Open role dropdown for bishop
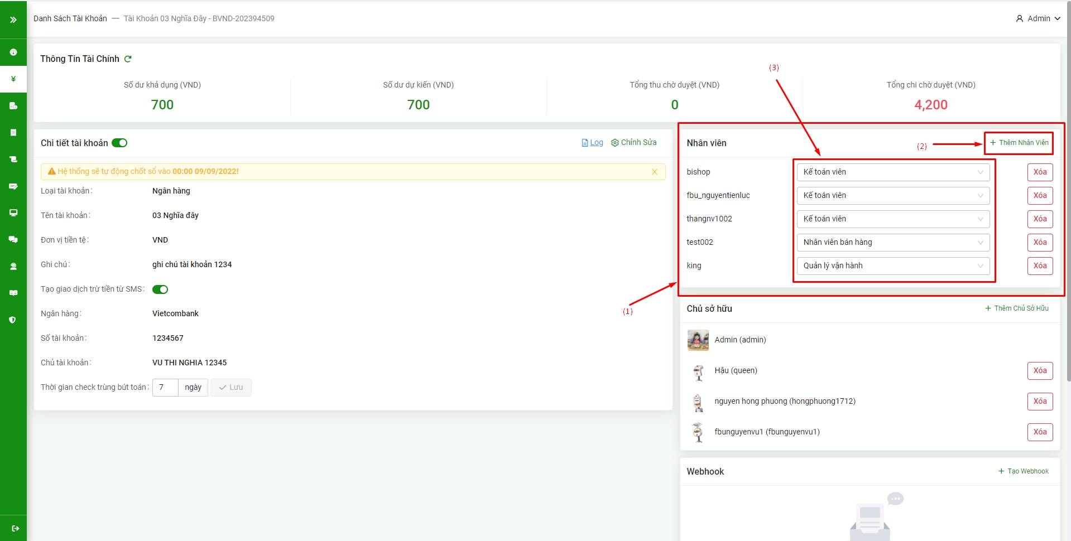 892,172
